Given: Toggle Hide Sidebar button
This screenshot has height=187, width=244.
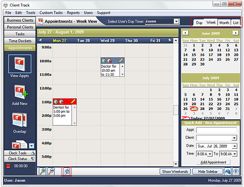Looking at the screenshot, I should [x=208, y=172].
